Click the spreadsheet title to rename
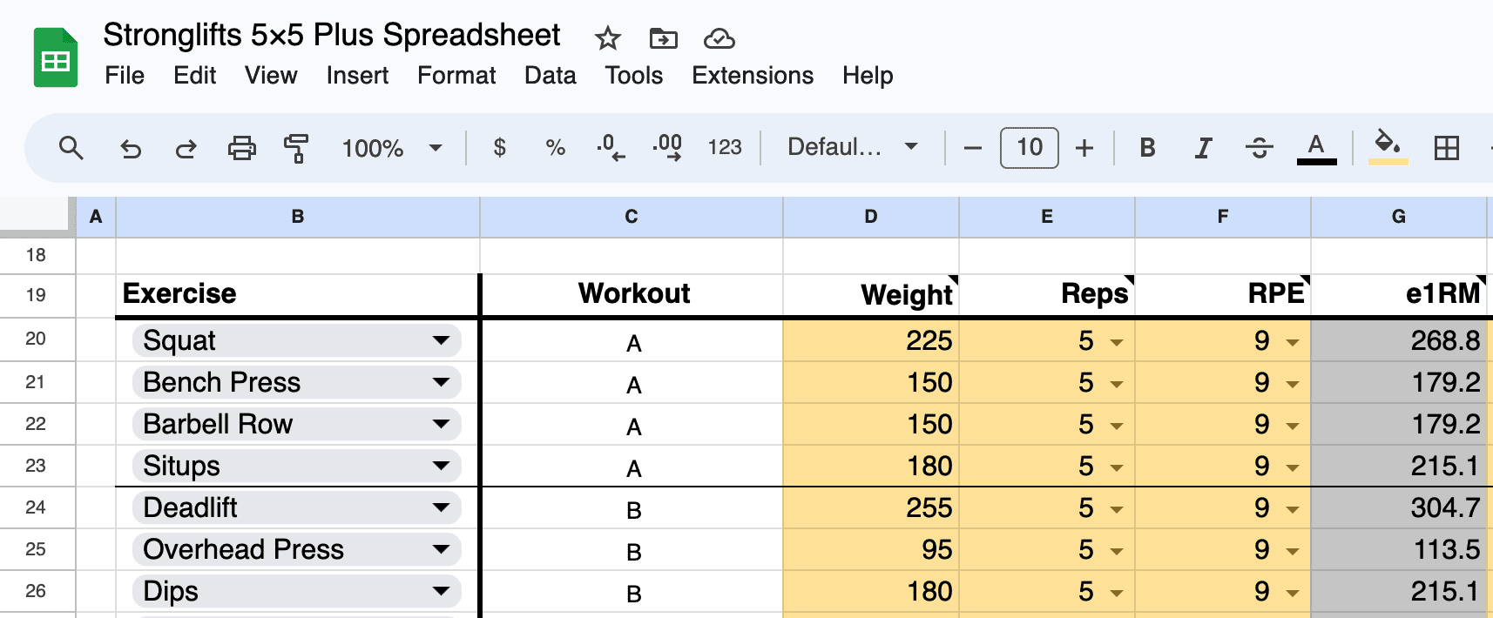1493x618 pixels. tap(332, 35)
